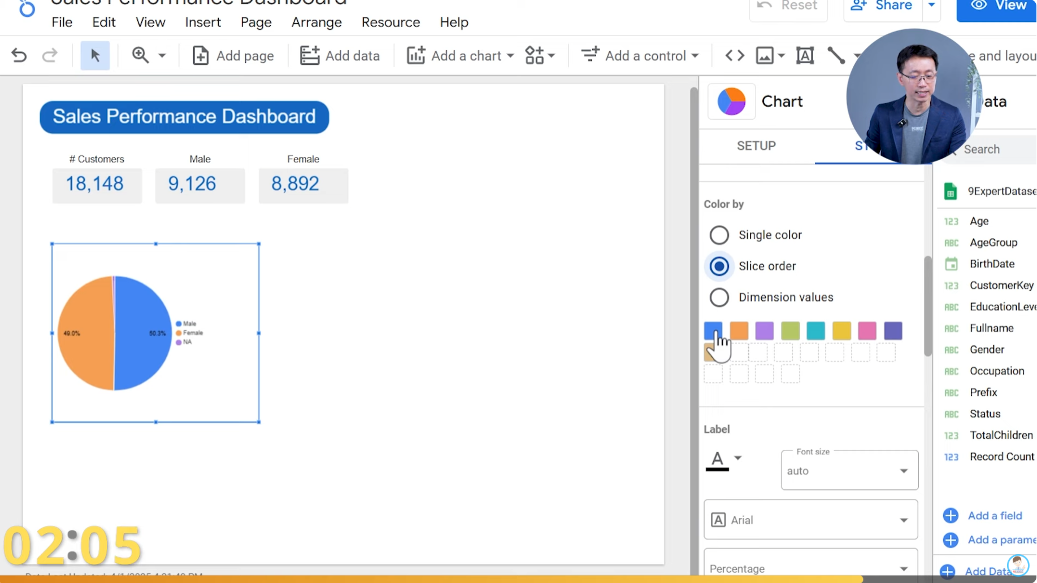Screen dimensions: 1037x583
Task: Select the Single color radio option
Action: (x=719, y=235)
